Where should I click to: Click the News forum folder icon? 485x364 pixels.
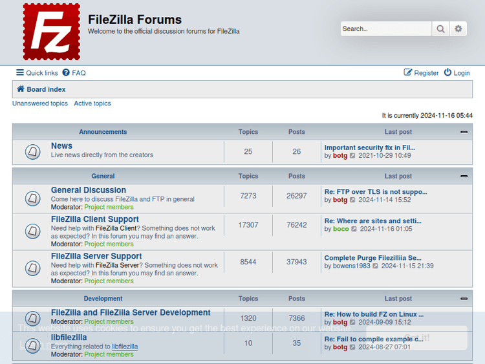[33, 152]
